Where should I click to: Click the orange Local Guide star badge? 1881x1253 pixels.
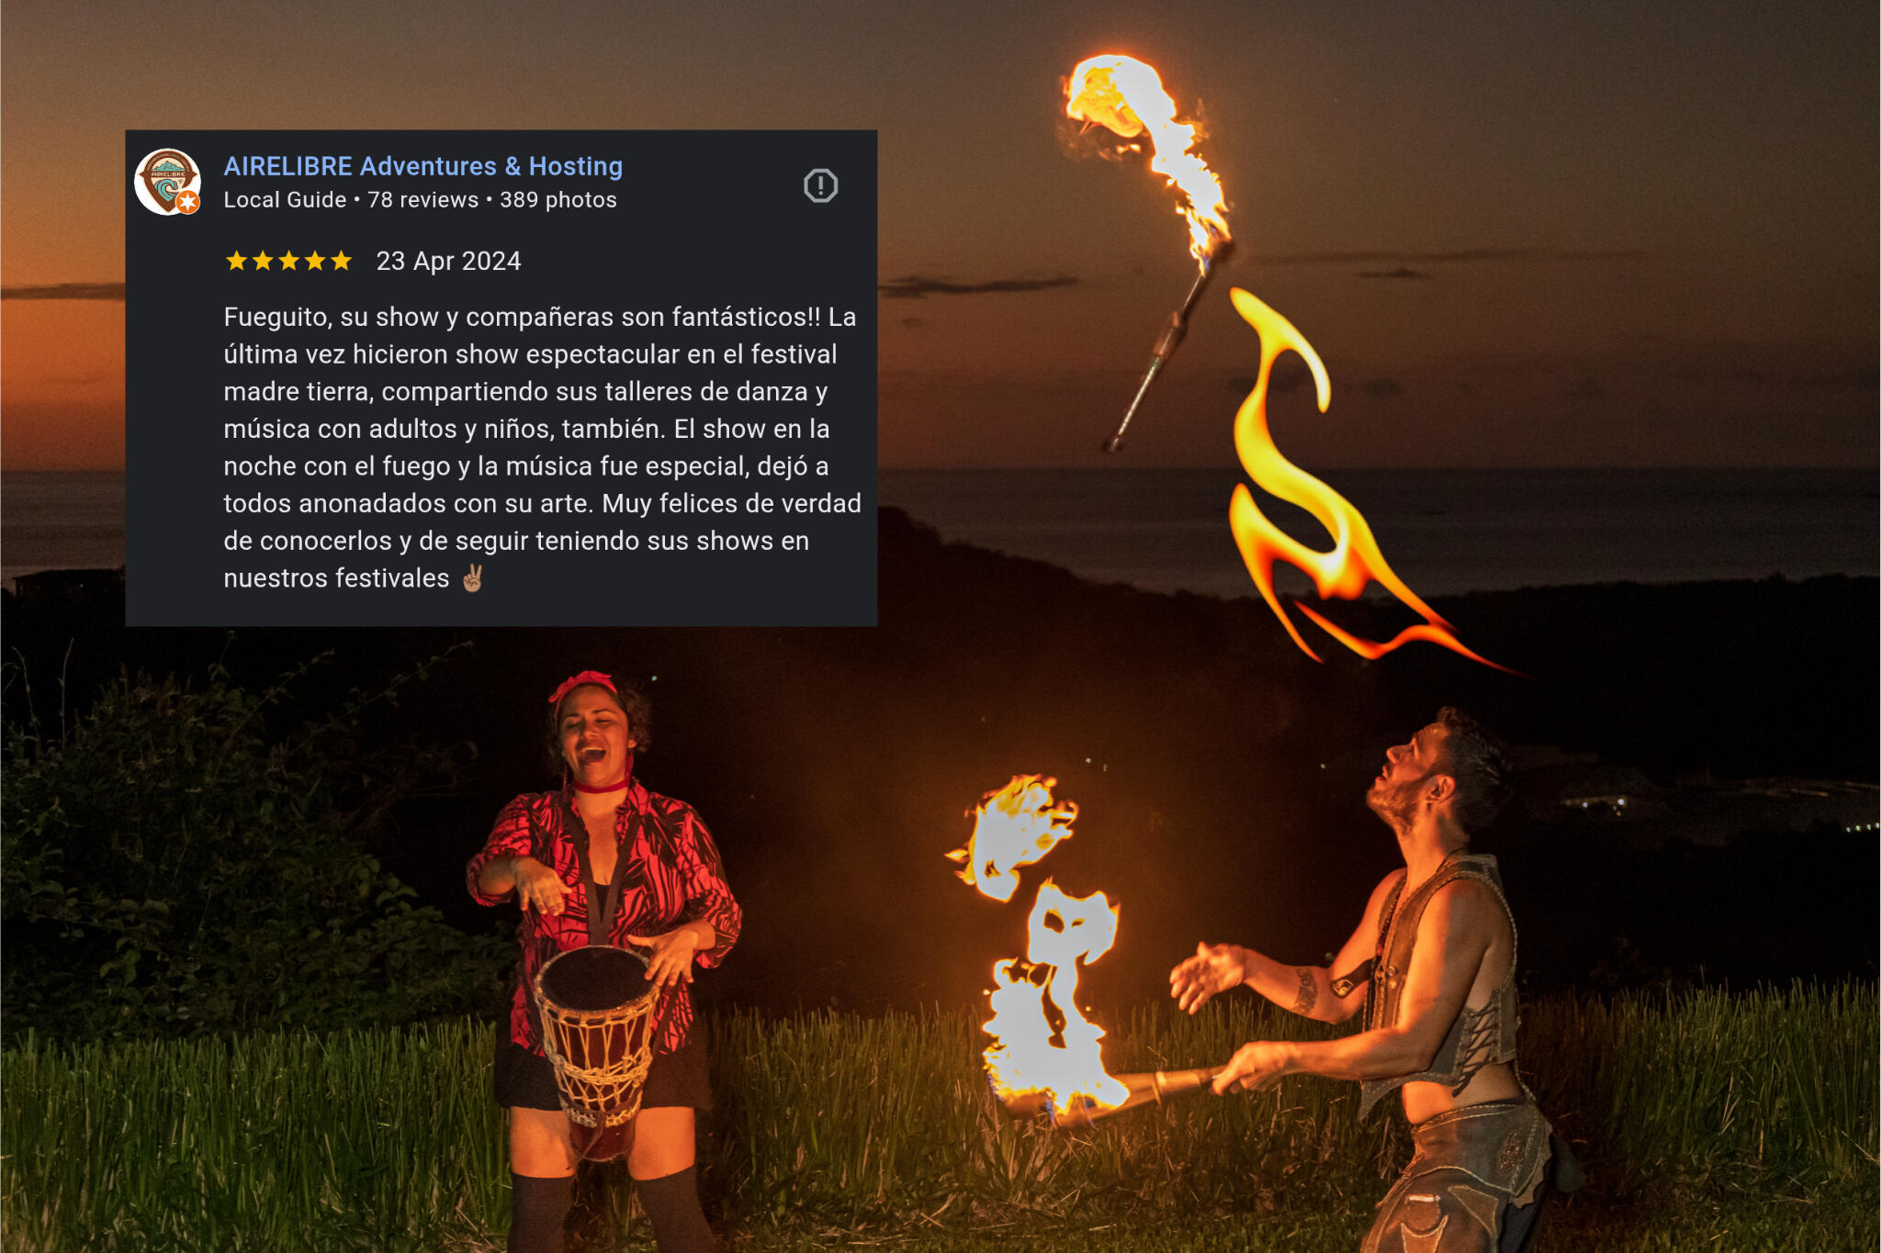click(188, 202)
